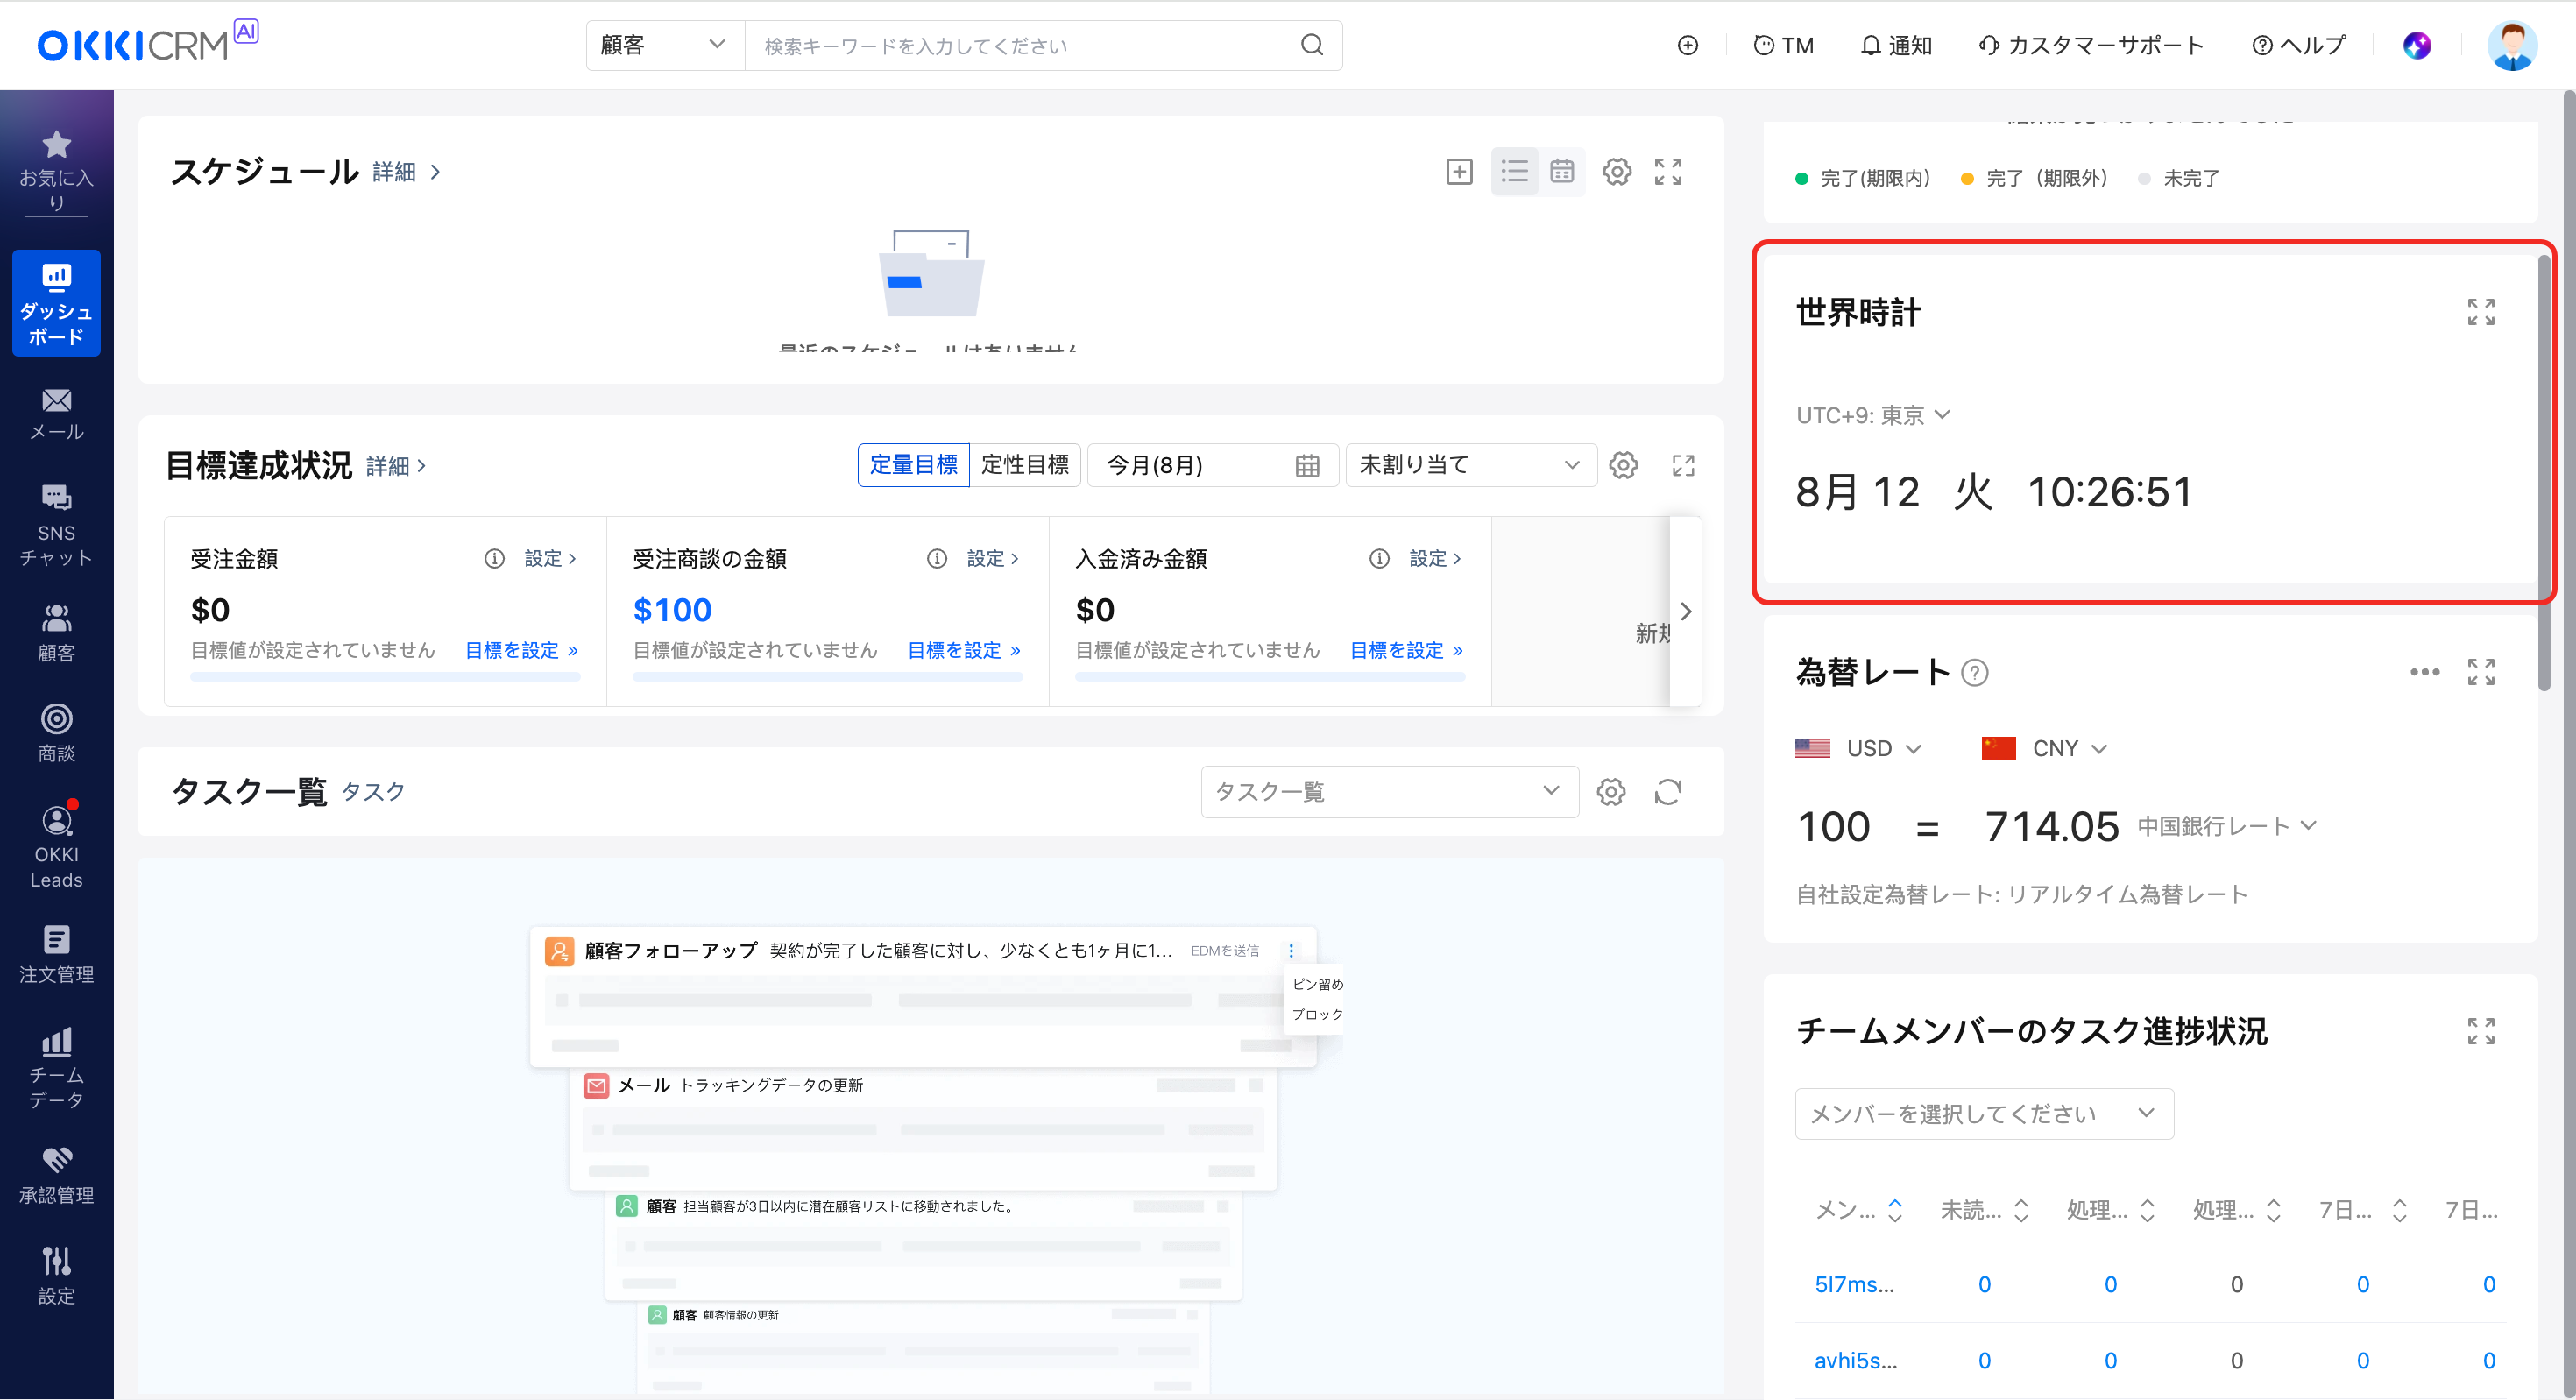Switch schedule to calendar view
Image resolution: width=2576 pixels, height=1400 pixels.
tap(1561, 171)
